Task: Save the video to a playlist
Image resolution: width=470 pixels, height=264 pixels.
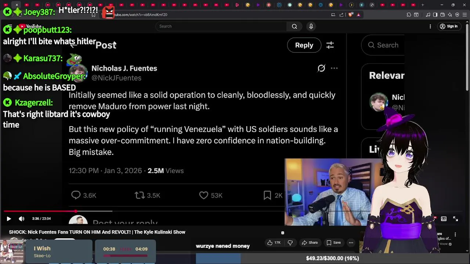Action: point(333,242)
